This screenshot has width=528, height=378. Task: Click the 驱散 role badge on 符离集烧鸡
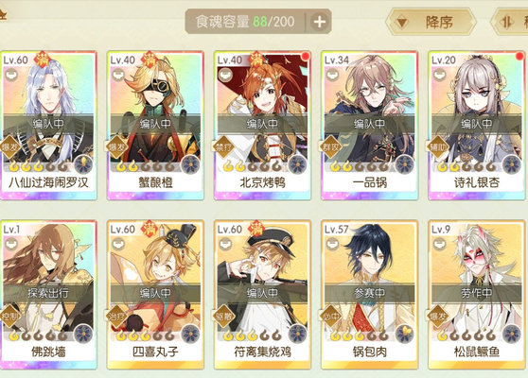[x=223, y=317]
